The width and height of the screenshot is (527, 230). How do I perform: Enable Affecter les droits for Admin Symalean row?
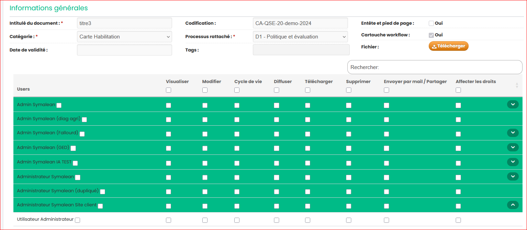click(x=458, y=105)
